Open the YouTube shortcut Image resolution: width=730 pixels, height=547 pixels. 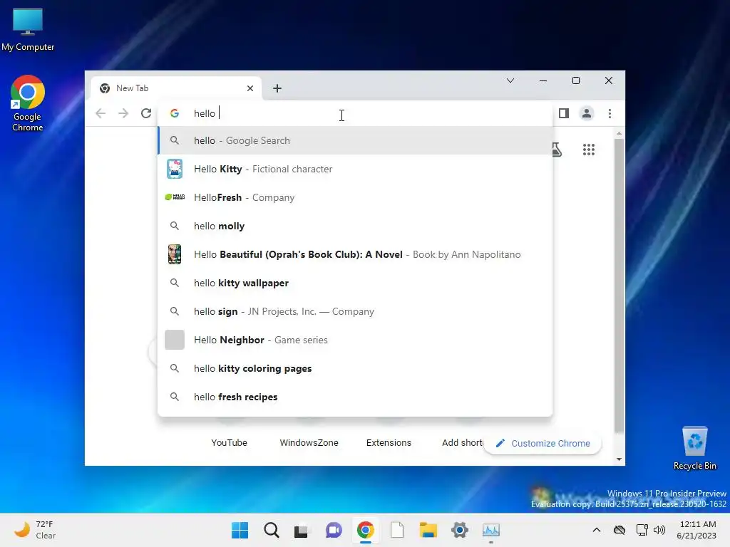pos(229,442)
